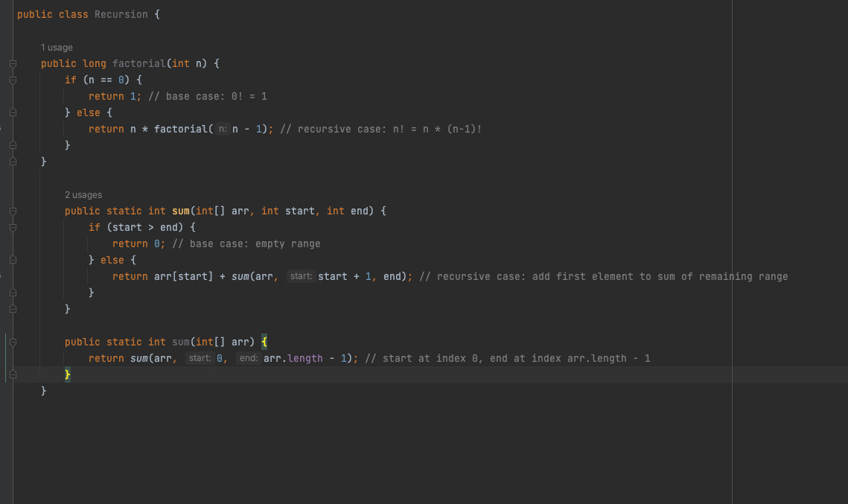This screenshot has height=504, width=848.
Task: Click "return 0;" statement
Action: pos(139,244)
